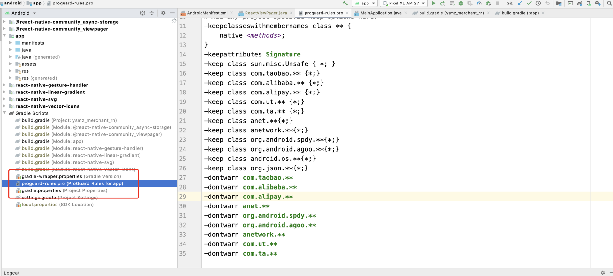Viewport: 613px width, 276px height.
Task: Expand the res folder arrow
Action: (x=11, y=71)
